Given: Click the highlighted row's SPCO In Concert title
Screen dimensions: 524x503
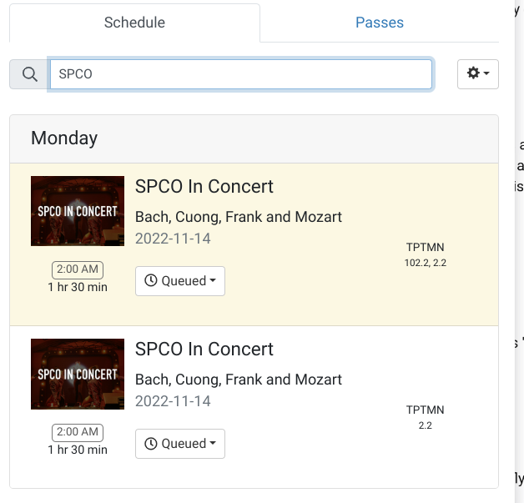Looking at the screenshot, I should pos(204,187).
